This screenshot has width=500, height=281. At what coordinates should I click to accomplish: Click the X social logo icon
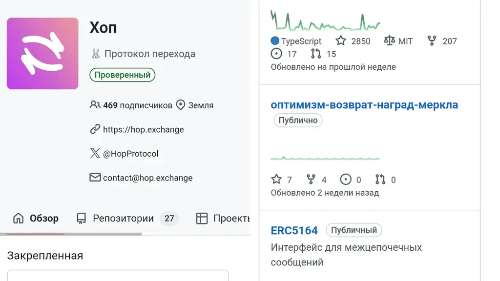coord(95,153)
